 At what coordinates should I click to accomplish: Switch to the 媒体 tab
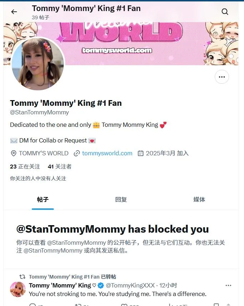[x=199, y=199]
